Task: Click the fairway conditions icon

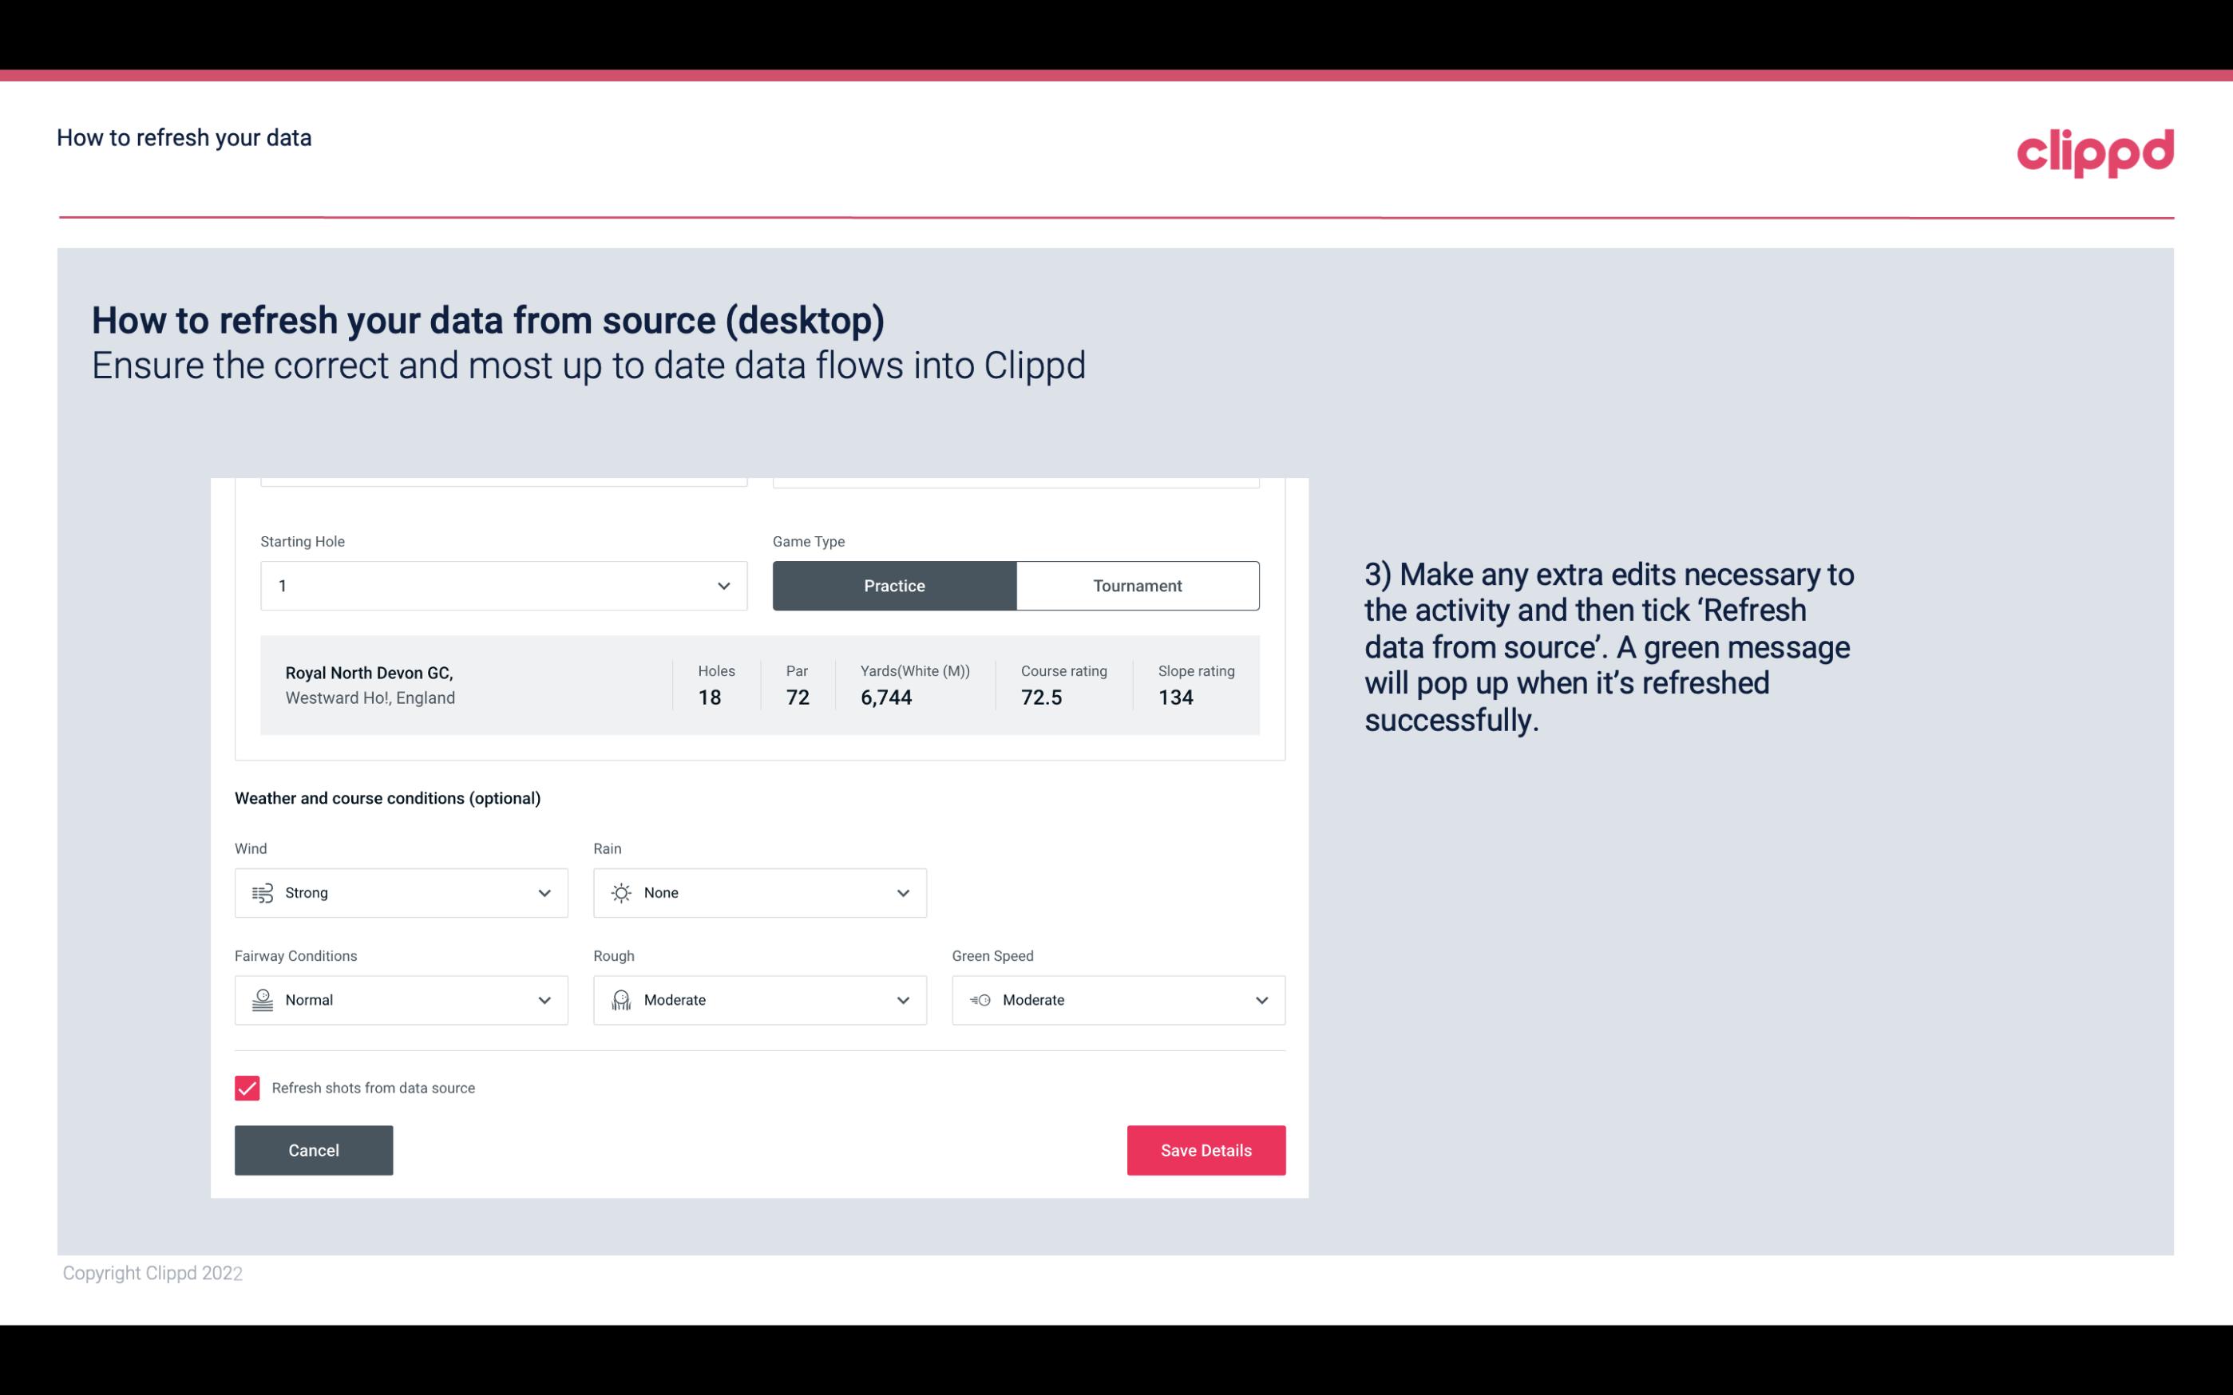Action: pyautogui.click(x=260, y=1000)
